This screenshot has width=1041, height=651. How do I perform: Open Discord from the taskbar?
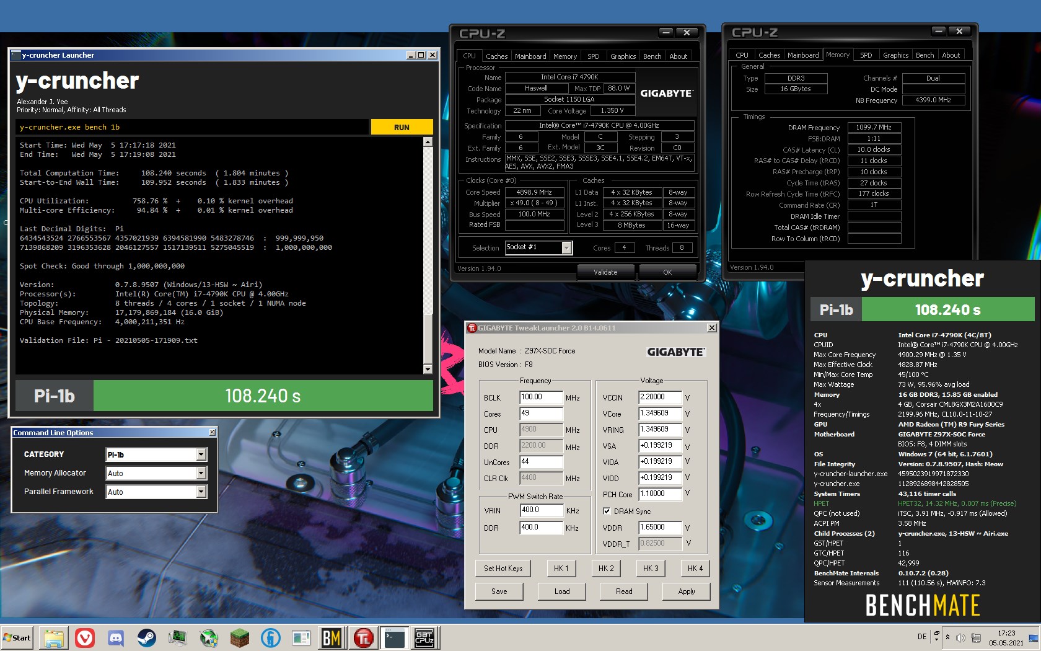click(116, 638)
